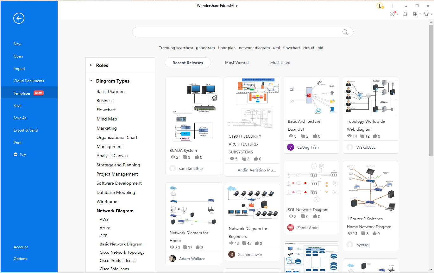The height and width of the screenshot is (273, 434).
Task: Like the Network Diagram for Home template
Action: 197,248
